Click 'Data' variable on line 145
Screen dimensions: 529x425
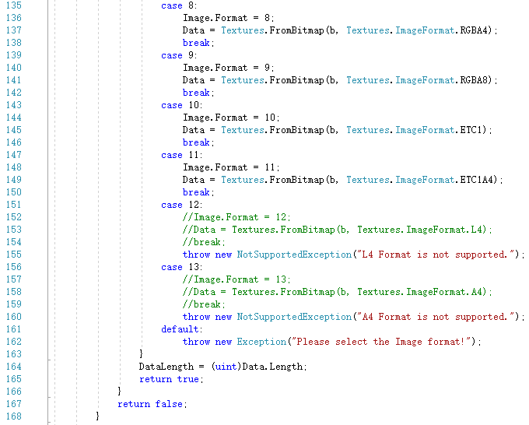pos(193,130)
